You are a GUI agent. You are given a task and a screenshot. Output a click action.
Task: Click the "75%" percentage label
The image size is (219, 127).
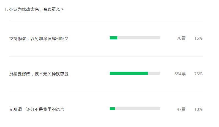(198, 74)
